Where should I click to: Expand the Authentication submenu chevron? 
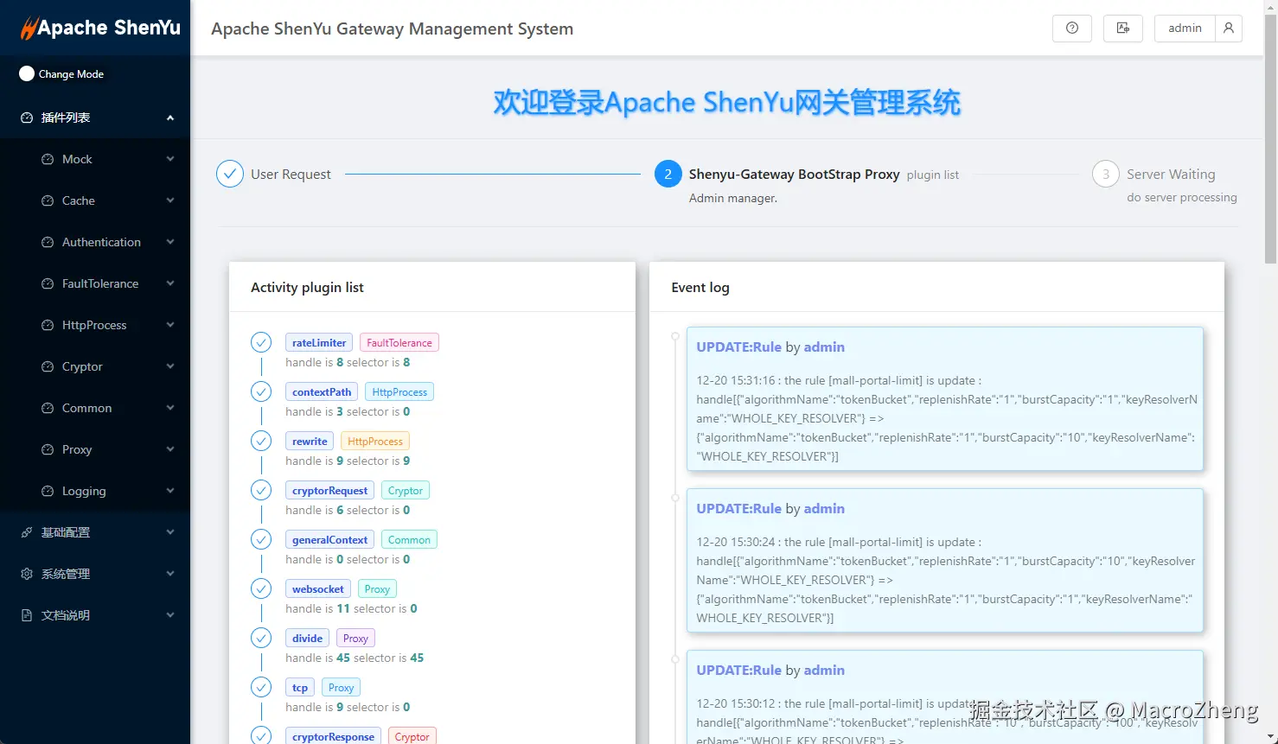[x=170, y=242]
